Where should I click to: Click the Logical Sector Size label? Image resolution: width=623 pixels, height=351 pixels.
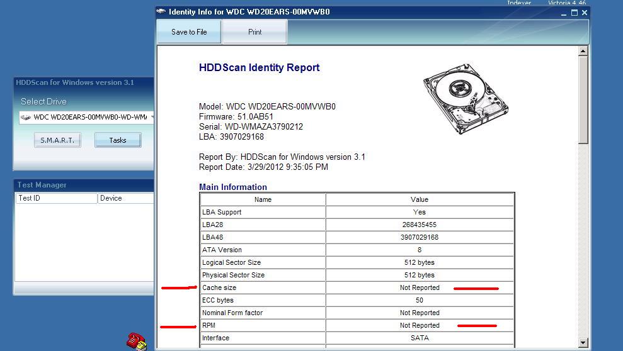pyautogui.click(x=231, y=262)
